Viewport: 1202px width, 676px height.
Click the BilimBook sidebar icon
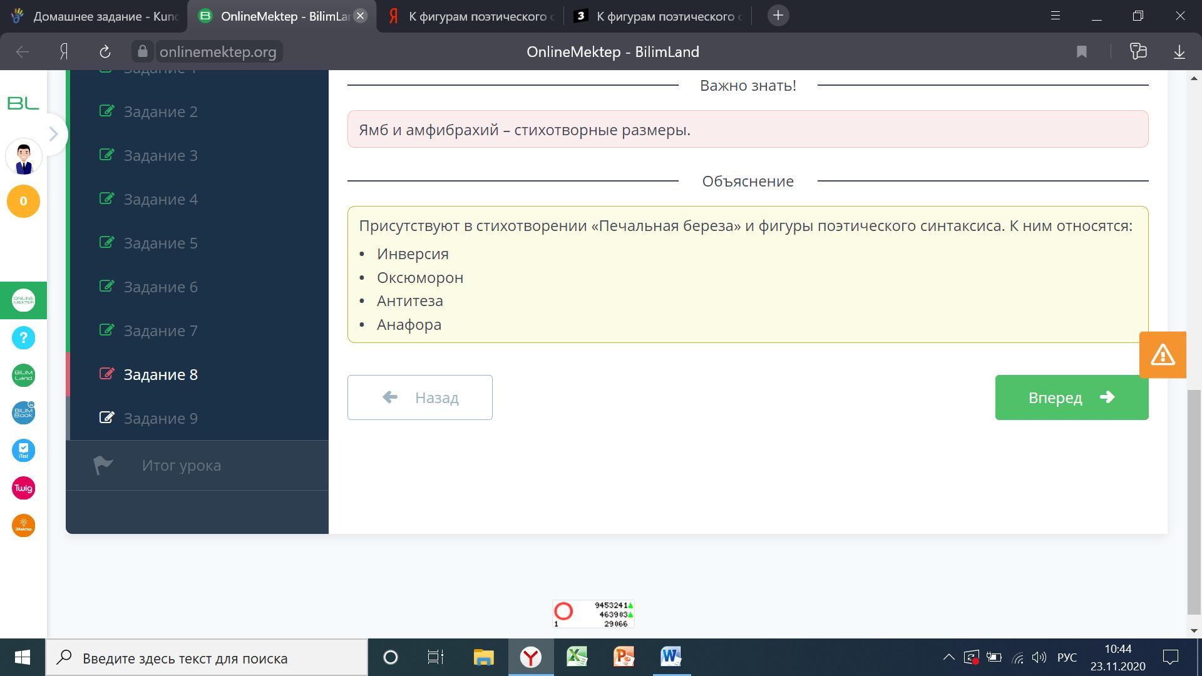[x=23, y=413]
